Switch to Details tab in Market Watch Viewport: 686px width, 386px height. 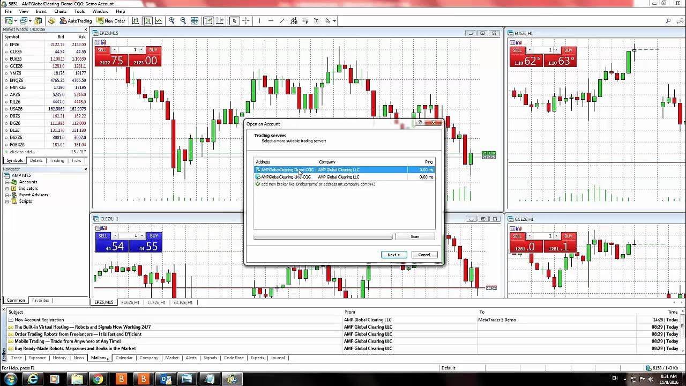36,161
